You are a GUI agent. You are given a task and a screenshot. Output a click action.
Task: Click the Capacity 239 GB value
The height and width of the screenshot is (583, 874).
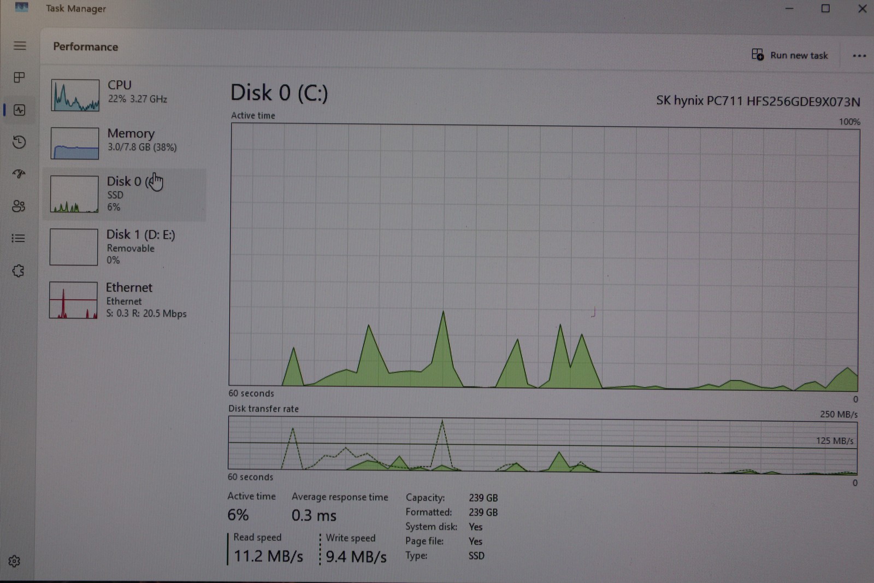tap(483, 498)
